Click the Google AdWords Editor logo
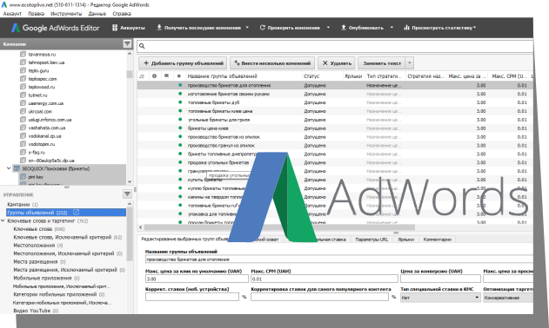Screen dimensions: 549x328 click(x=56, y=28)
